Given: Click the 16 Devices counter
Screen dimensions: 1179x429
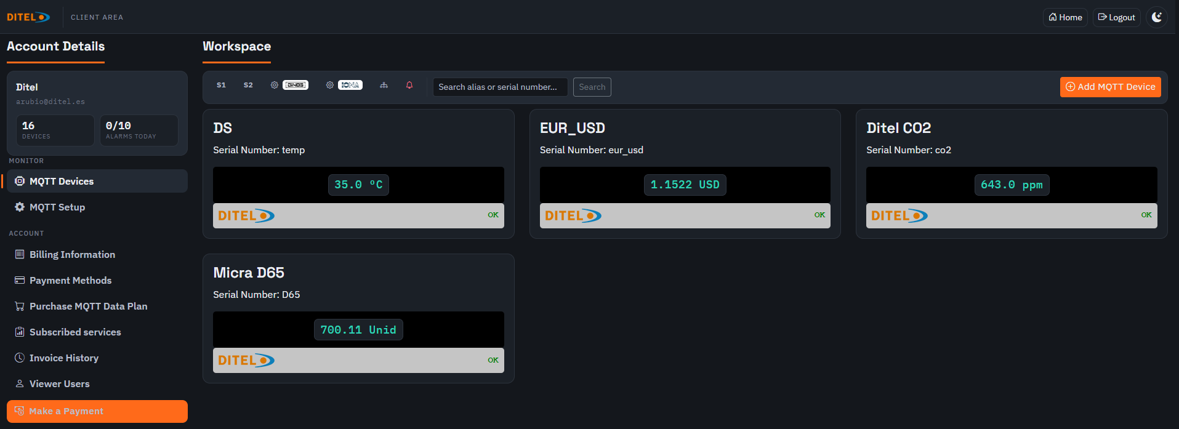Looking at the screenshot, I should pos(55,130).
